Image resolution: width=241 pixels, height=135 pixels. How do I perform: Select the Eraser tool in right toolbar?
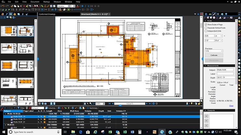(x=239, y=35)
